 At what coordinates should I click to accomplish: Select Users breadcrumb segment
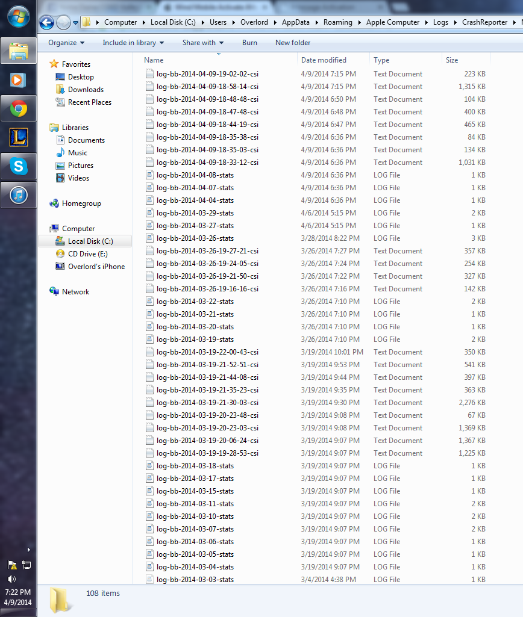point(218,22)
